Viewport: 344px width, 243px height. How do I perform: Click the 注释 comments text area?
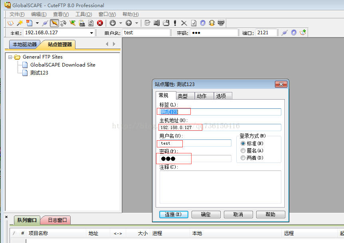tap(220, 187)
